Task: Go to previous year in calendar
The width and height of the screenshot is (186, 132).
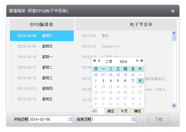Action: coord(94,61)
